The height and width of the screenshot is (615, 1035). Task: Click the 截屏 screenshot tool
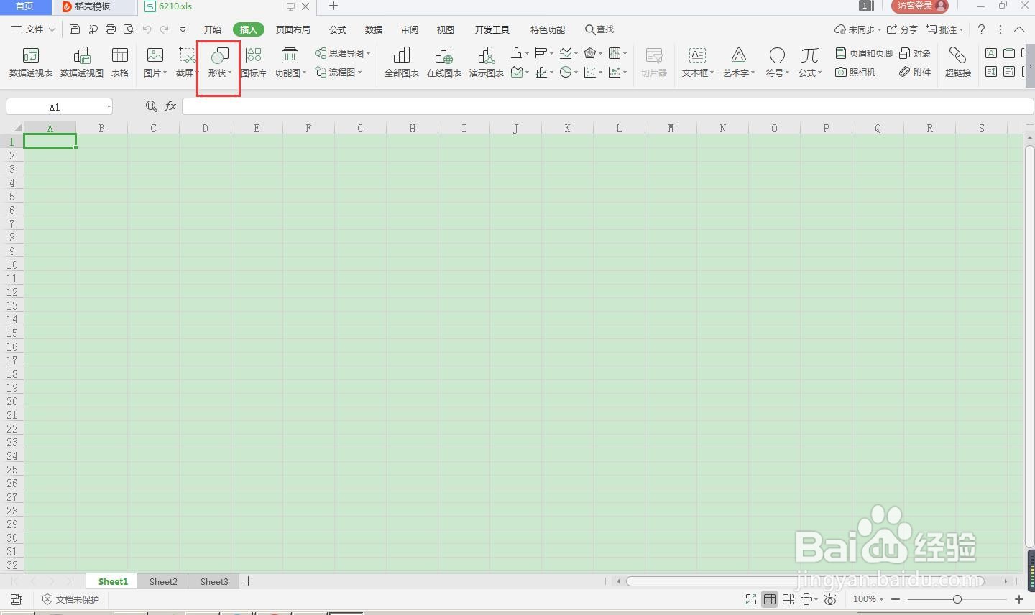pos(187,62)
